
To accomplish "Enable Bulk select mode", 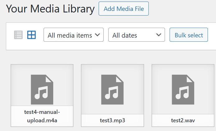I will (189, 35).
